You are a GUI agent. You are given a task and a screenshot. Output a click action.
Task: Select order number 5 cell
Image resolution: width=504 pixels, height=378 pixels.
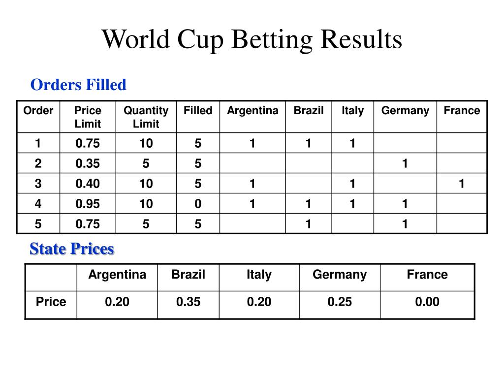(38, 224)
